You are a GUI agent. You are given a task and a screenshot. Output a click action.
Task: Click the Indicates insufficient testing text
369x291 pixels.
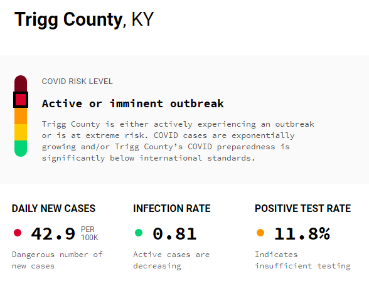point(303,260)
